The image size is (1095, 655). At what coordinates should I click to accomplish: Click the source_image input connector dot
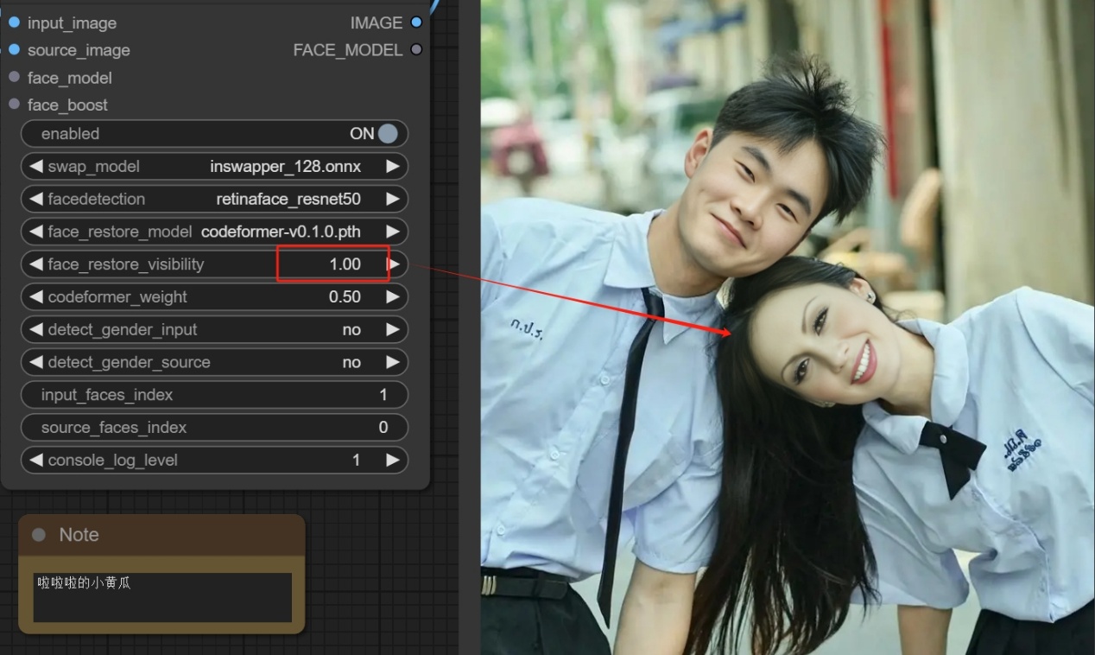pos(14,50)
